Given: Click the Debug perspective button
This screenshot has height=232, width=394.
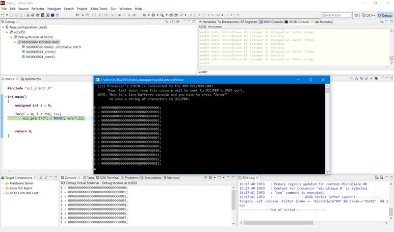Looking at the screenshot, I should 385,15.
